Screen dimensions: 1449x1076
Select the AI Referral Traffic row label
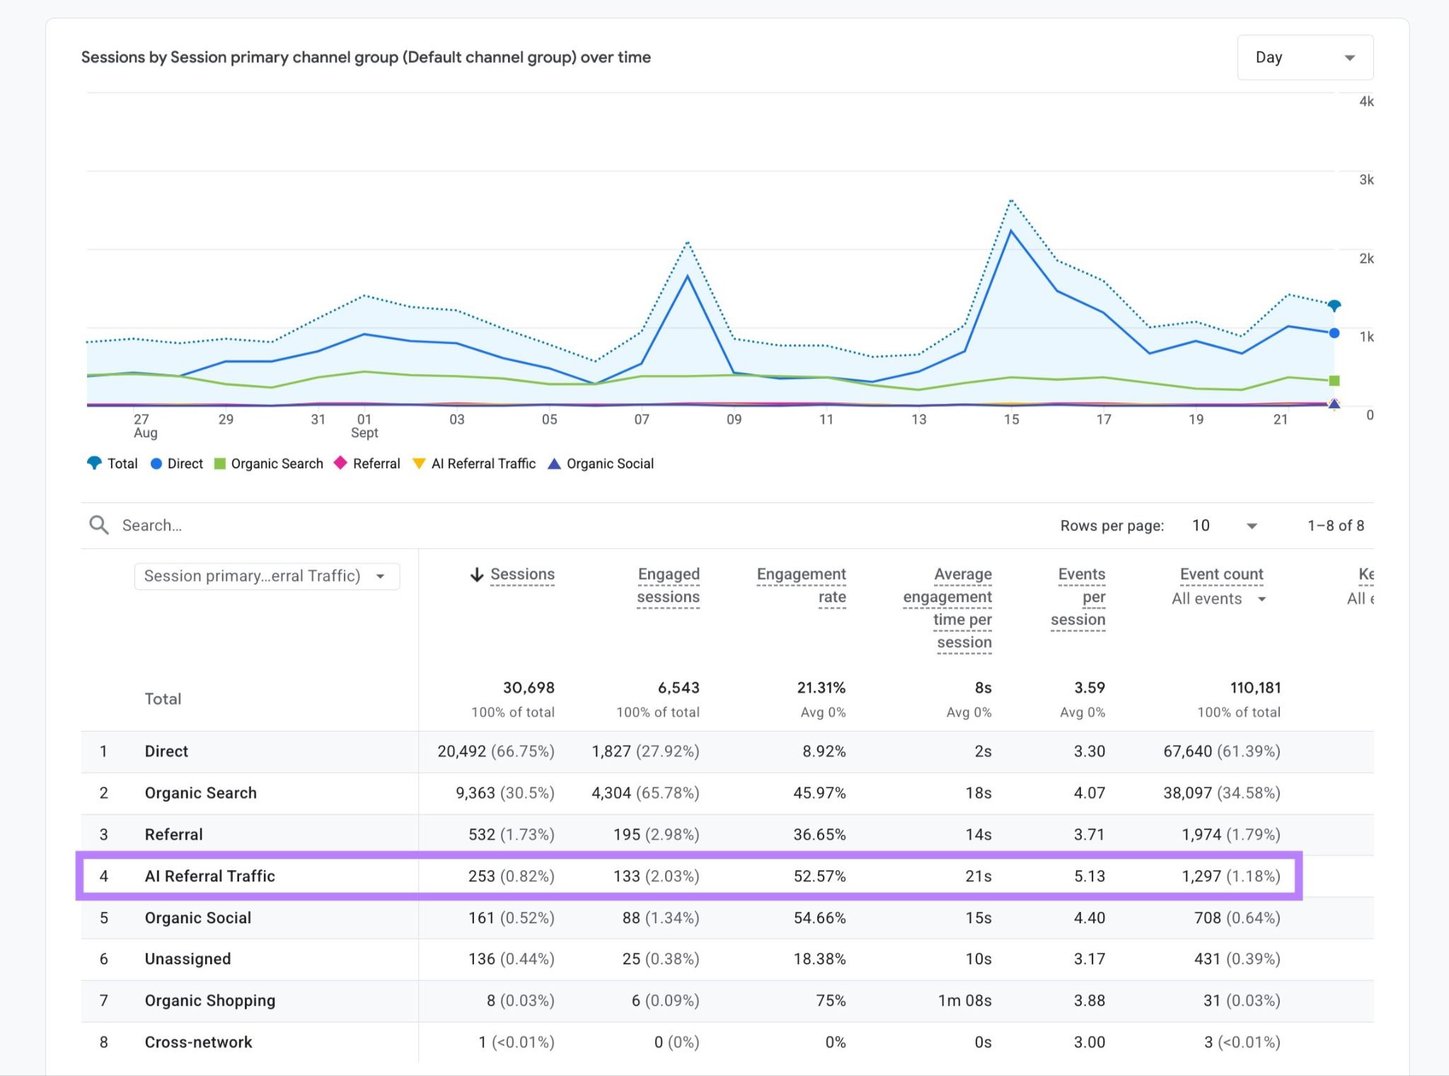pyautogui.click(x=209, y=877)
